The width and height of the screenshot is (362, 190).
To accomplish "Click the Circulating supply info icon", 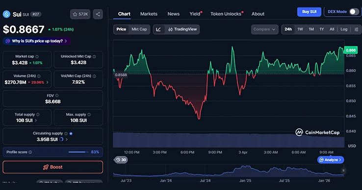I will 66,134.
